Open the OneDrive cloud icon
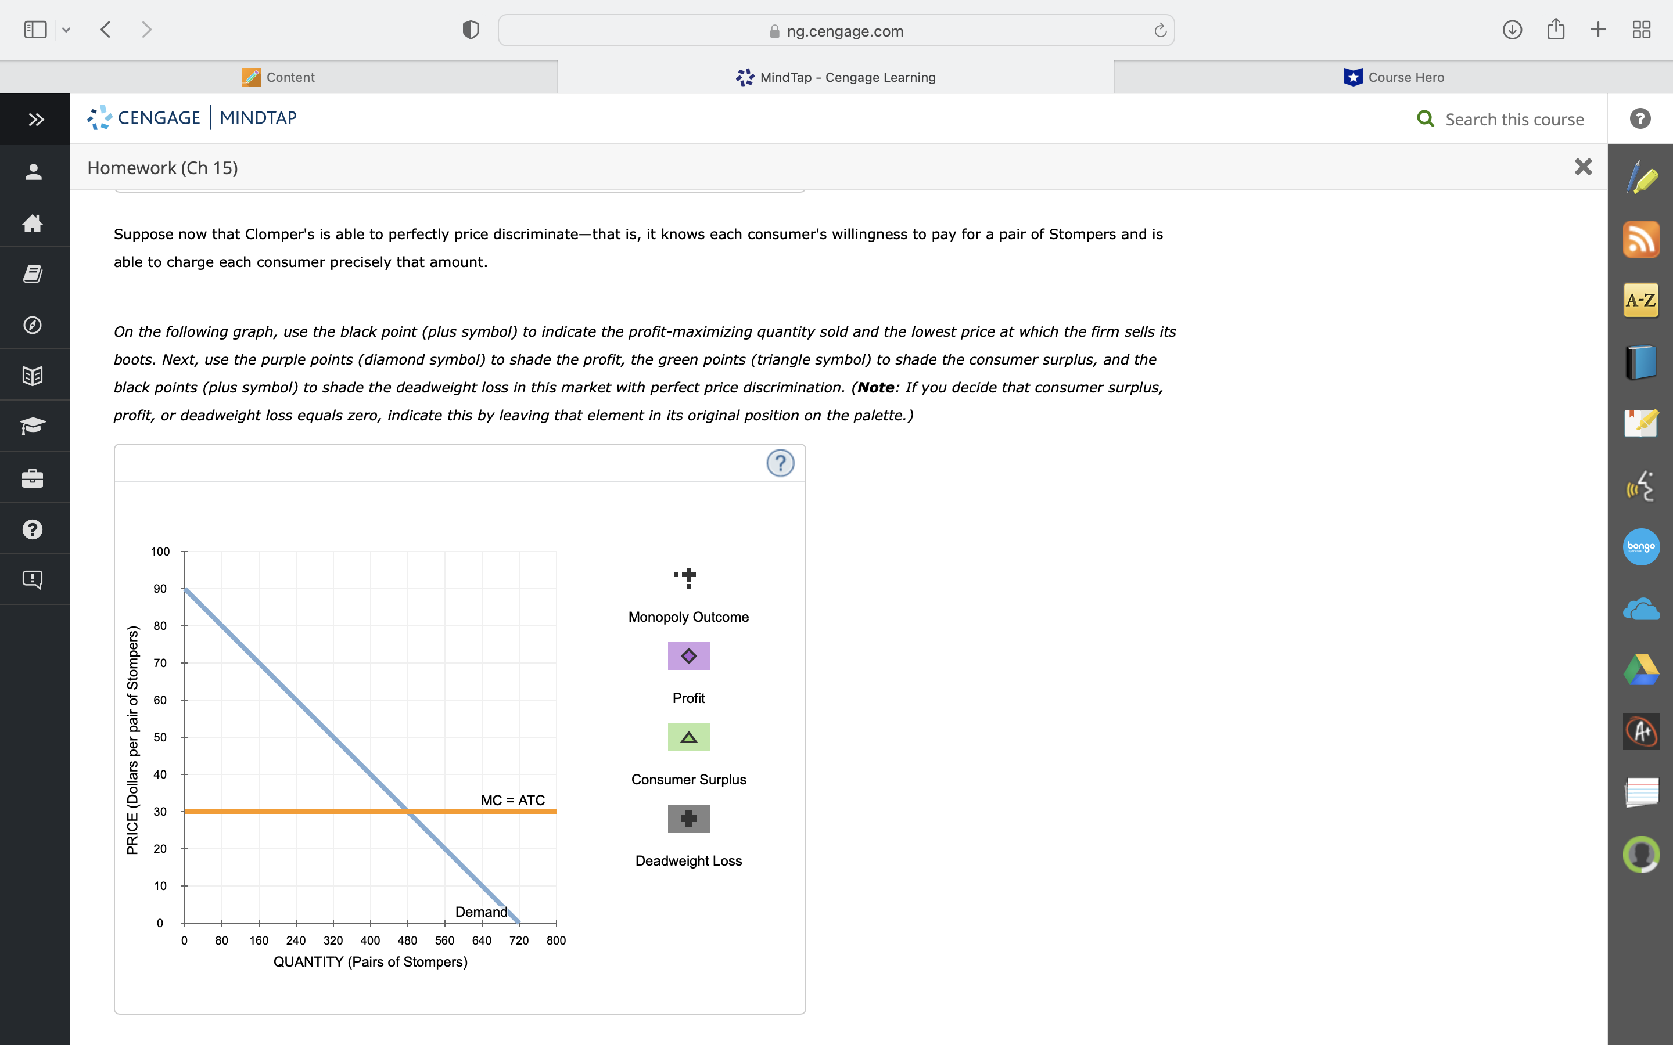The height and width of the screenshot is (1045, 1673). (1641, 608)
